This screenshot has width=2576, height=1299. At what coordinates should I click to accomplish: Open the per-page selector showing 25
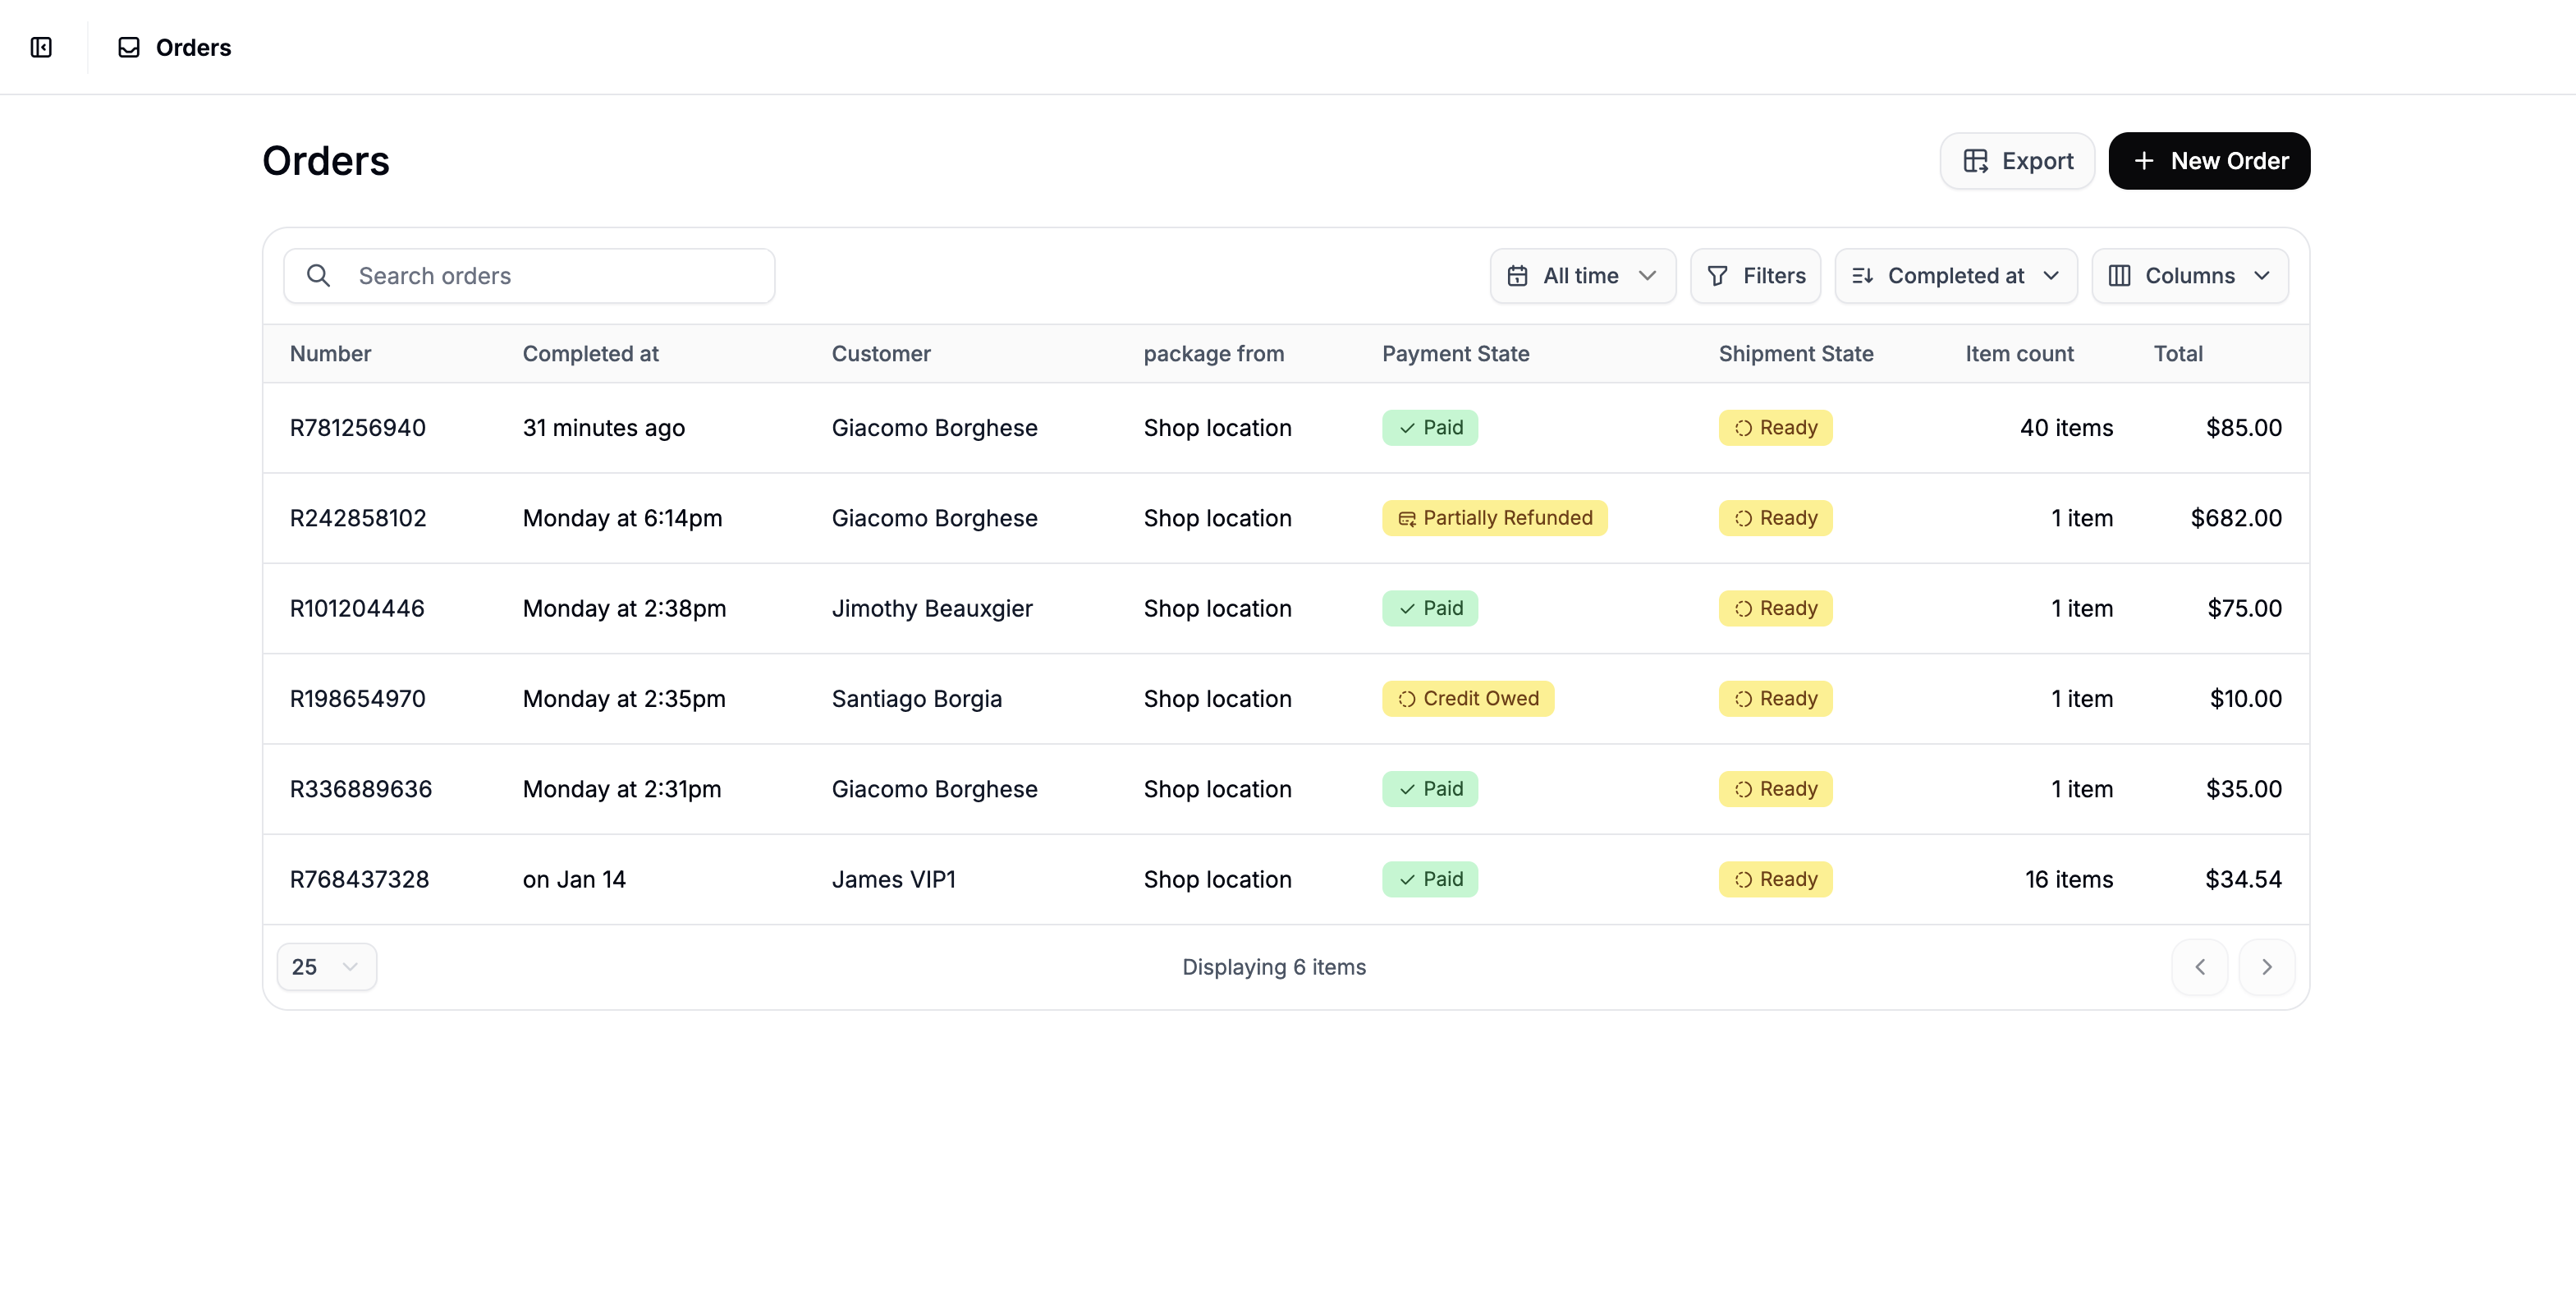326,966
